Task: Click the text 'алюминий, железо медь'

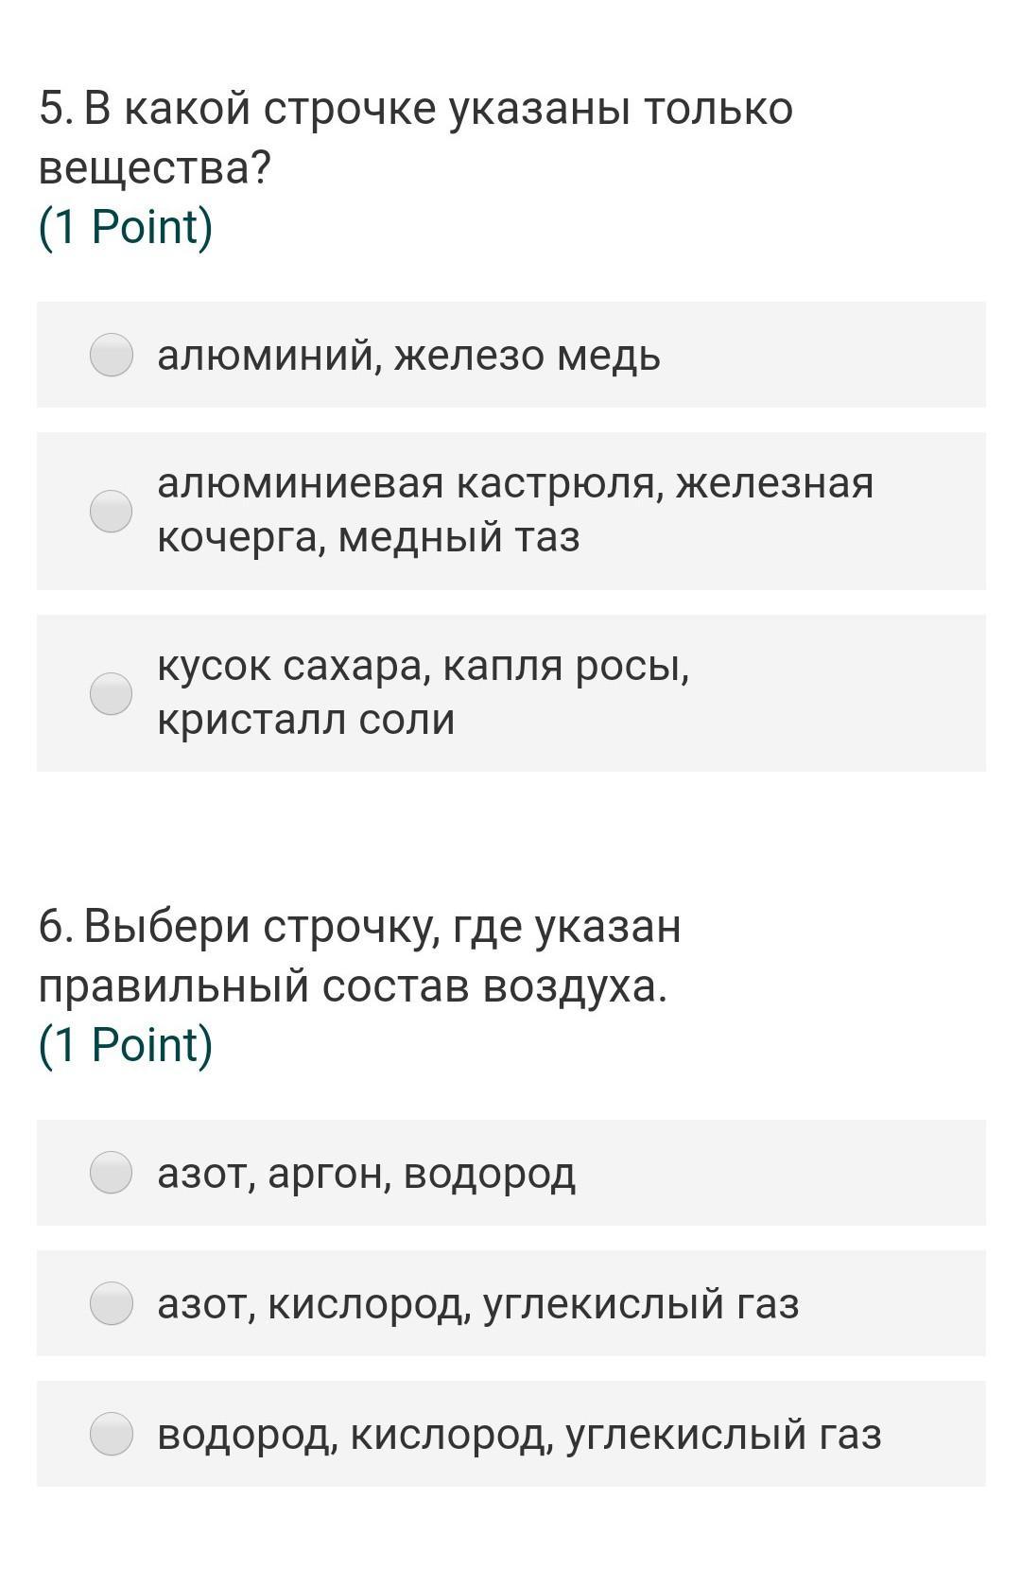Action: [x=408, y=357]
